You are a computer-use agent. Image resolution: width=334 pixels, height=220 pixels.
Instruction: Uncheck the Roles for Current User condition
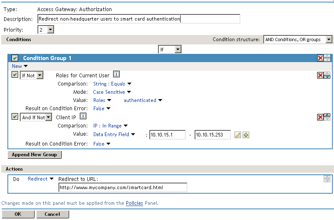click(x=15, y=75)
